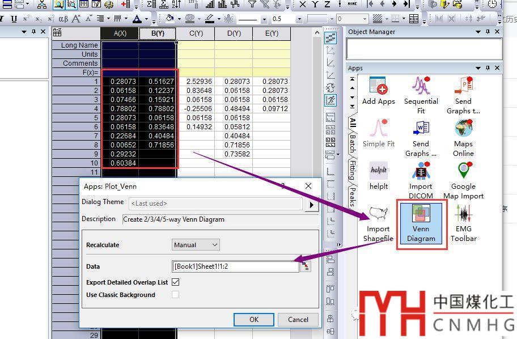Open the line color pencil dropdown arrow
The image size is (517, 339).
point(219,19)
